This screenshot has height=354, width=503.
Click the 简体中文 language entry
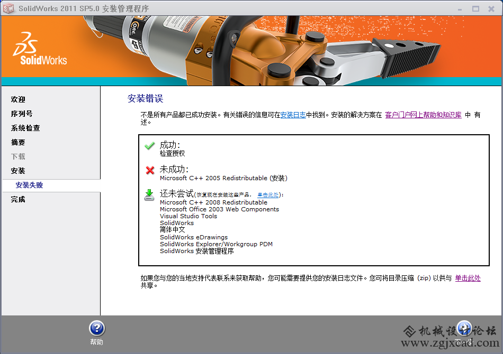(172, 230)
